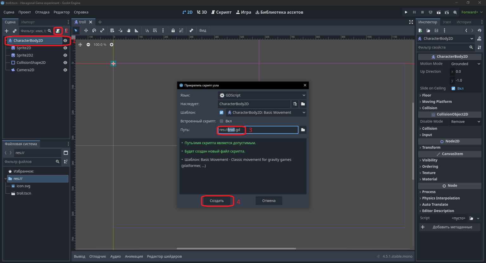Toggle the Шаблон template checkbox
This screenshot has height=263, width=486.
point(221,112)
